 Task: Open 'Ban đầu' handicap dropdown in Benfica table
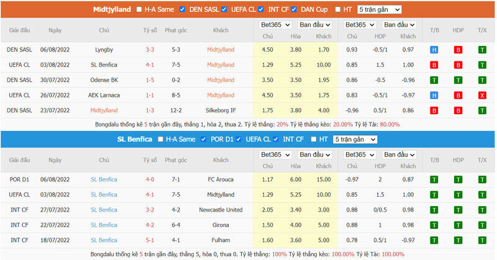coord(399,155)
